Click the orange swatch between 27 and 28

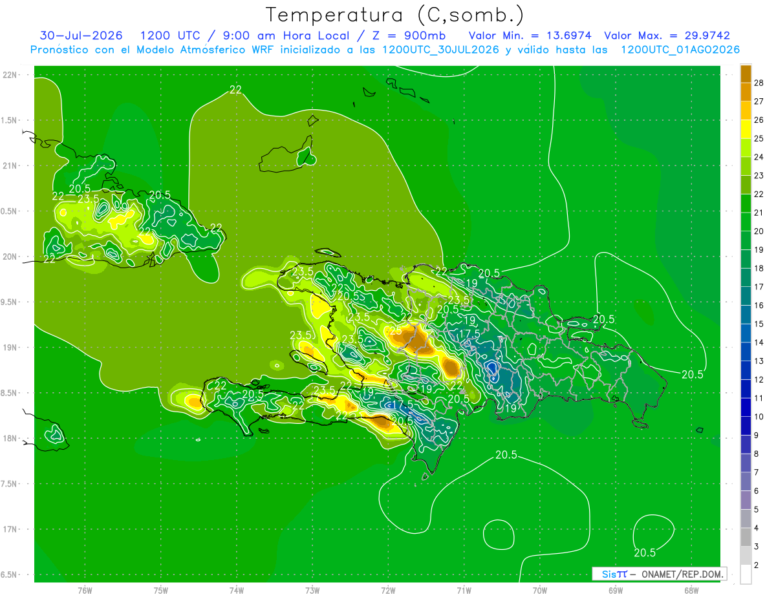click(746, 92)
